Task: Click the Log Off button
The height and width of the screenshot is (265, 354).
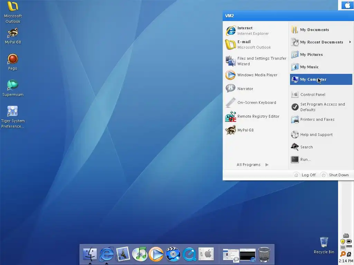Action: (305, 175)
